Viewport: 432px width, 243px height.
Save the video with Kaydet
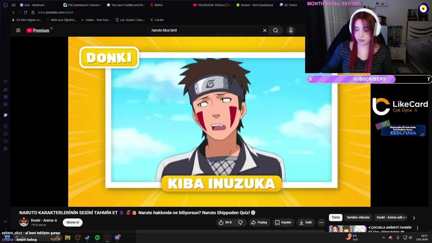[x=283, y=222]
